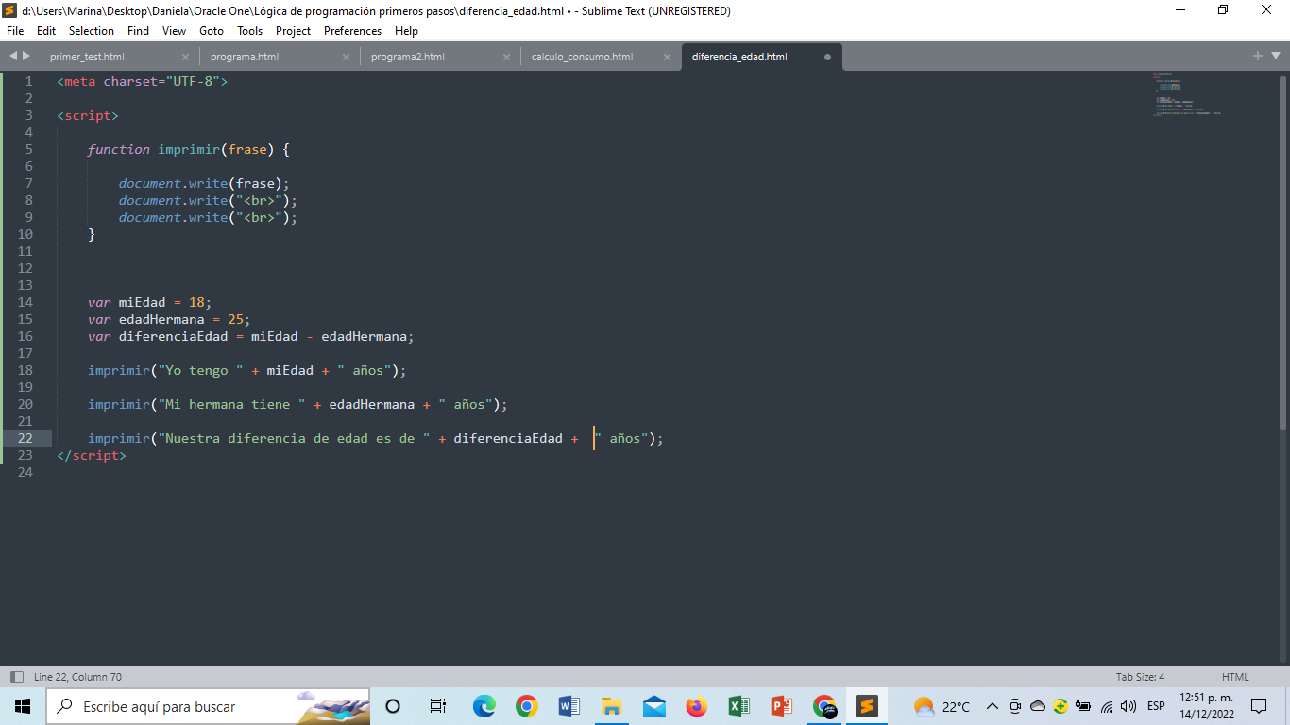The image size is (1290, 725).
Task: Close the programa.html tab
Action: (346, 57)
